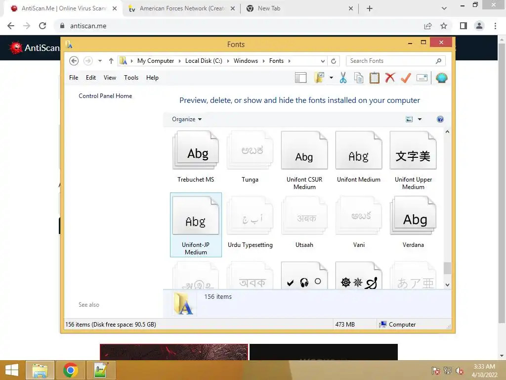
Task: Click Control Panel Home link
Action: point(105,96)
